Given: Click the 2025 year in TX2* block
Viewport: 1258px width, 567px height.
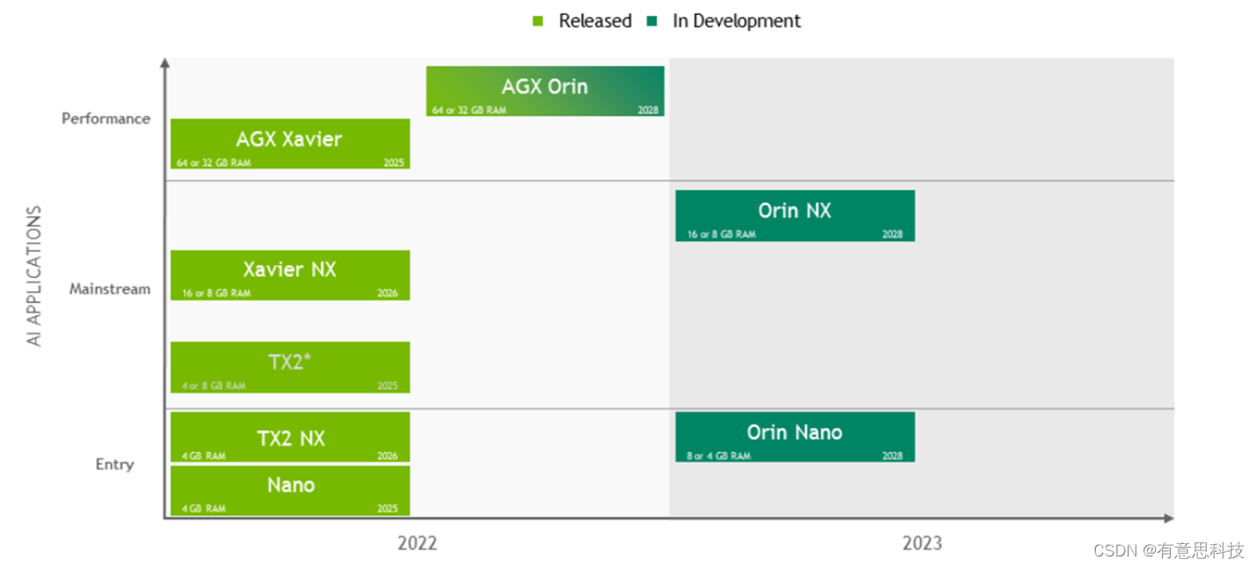Looking at the screenshot, I should (387, 387).
